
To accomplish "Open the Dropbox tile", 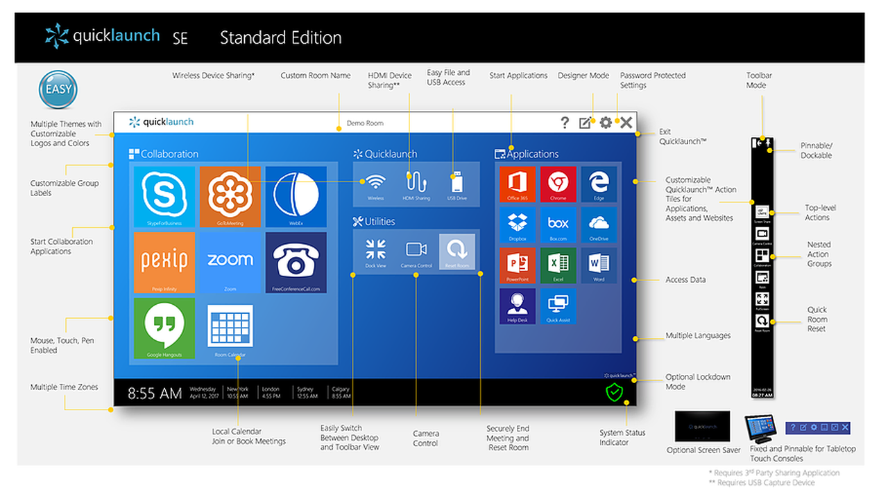I will (x=517, y=224).
